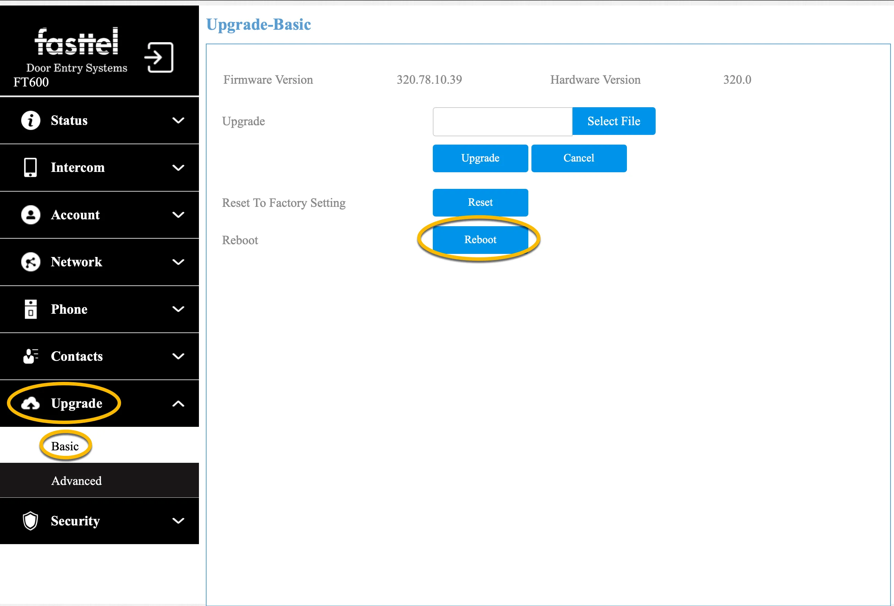Click the Reset To Factory Setting label

(x=283, y=203)
